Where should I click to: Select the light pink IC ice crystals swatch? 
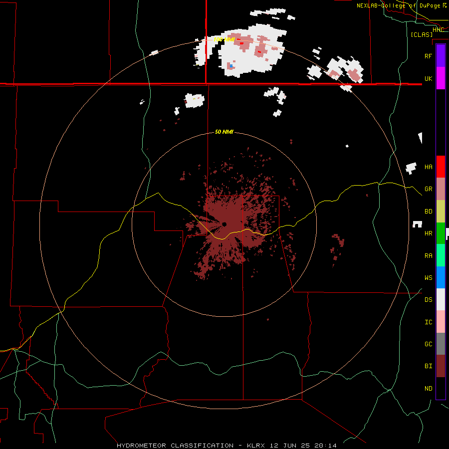click(441, 322)
